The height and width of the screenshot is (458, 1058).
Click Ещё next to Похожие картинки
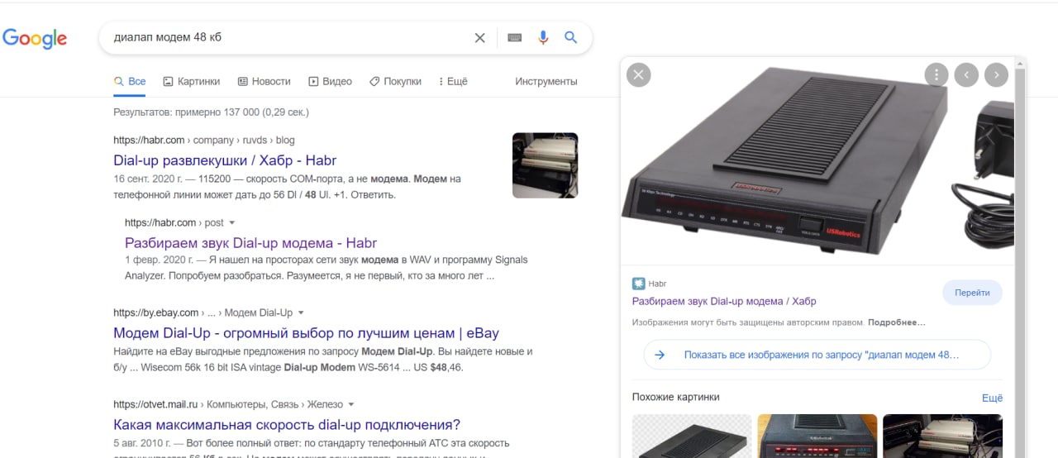(992, 398)
